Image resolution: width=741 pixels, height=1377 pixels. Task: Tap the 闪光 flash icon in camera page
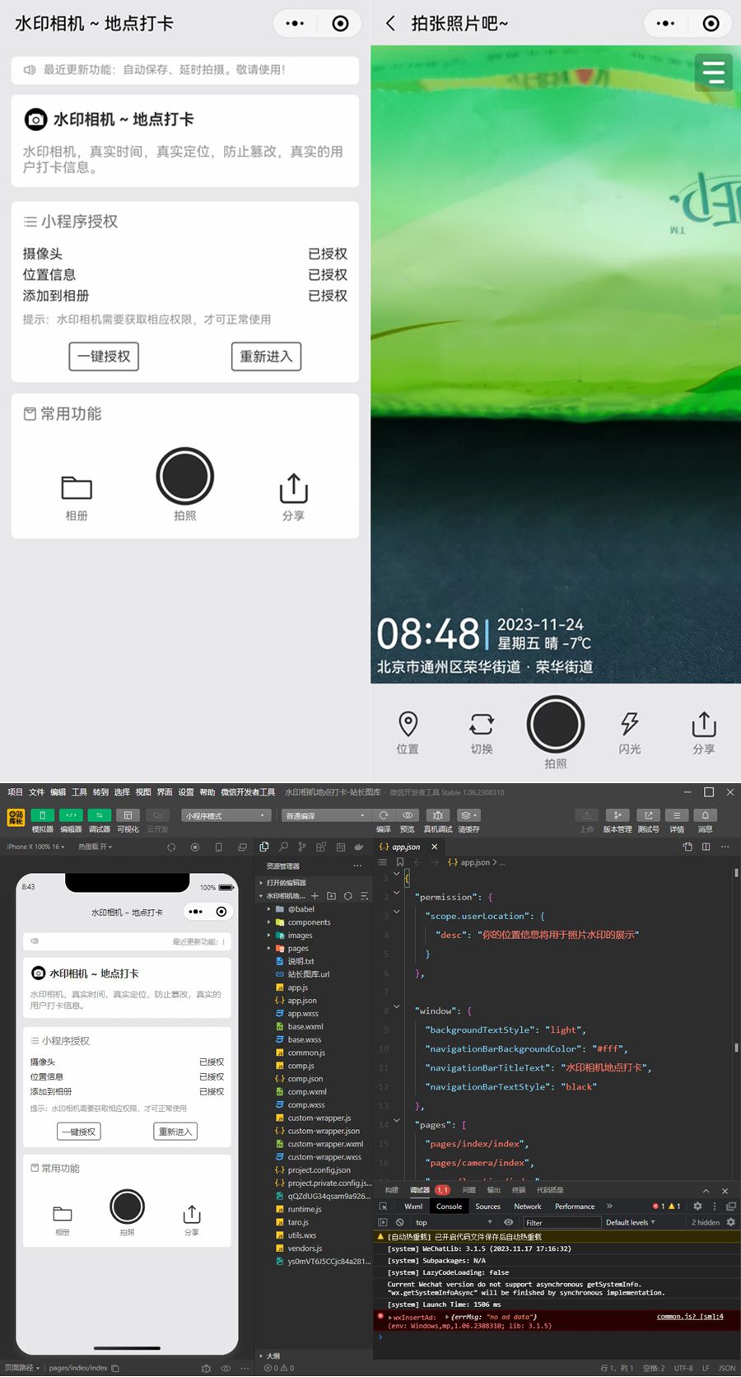coord(629,724)
